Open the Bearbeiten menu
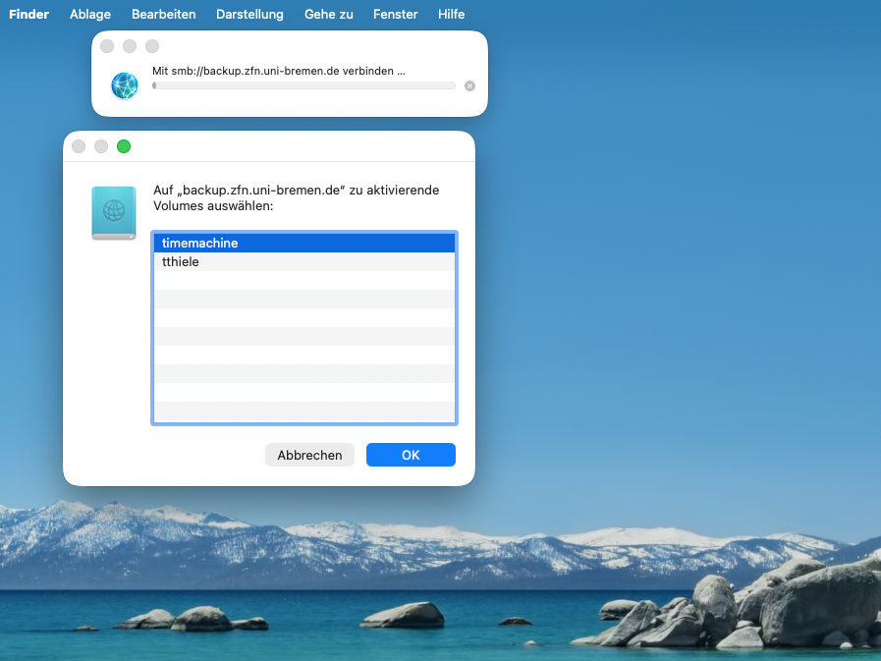This screenshot has height=661, width=881. [x=164, y=14]
